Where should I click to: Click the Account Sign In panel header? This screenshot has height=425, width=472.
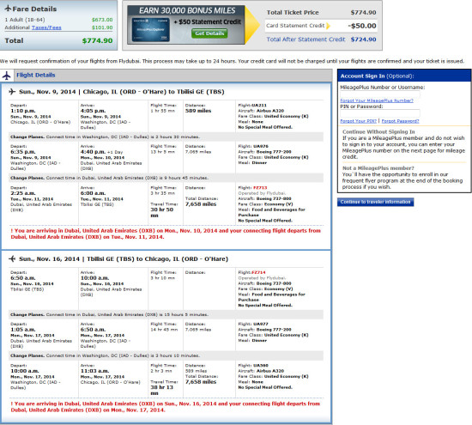pyautogui.click(x=404, y=76)
